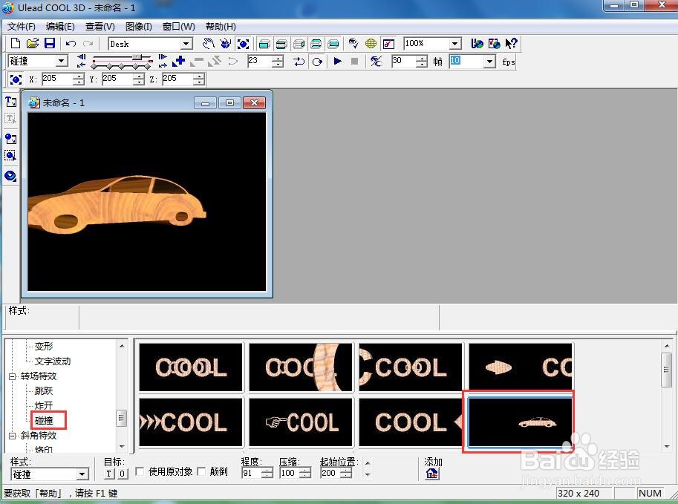Toggle loop mode button
678x504 pixels.
[317, 62]
